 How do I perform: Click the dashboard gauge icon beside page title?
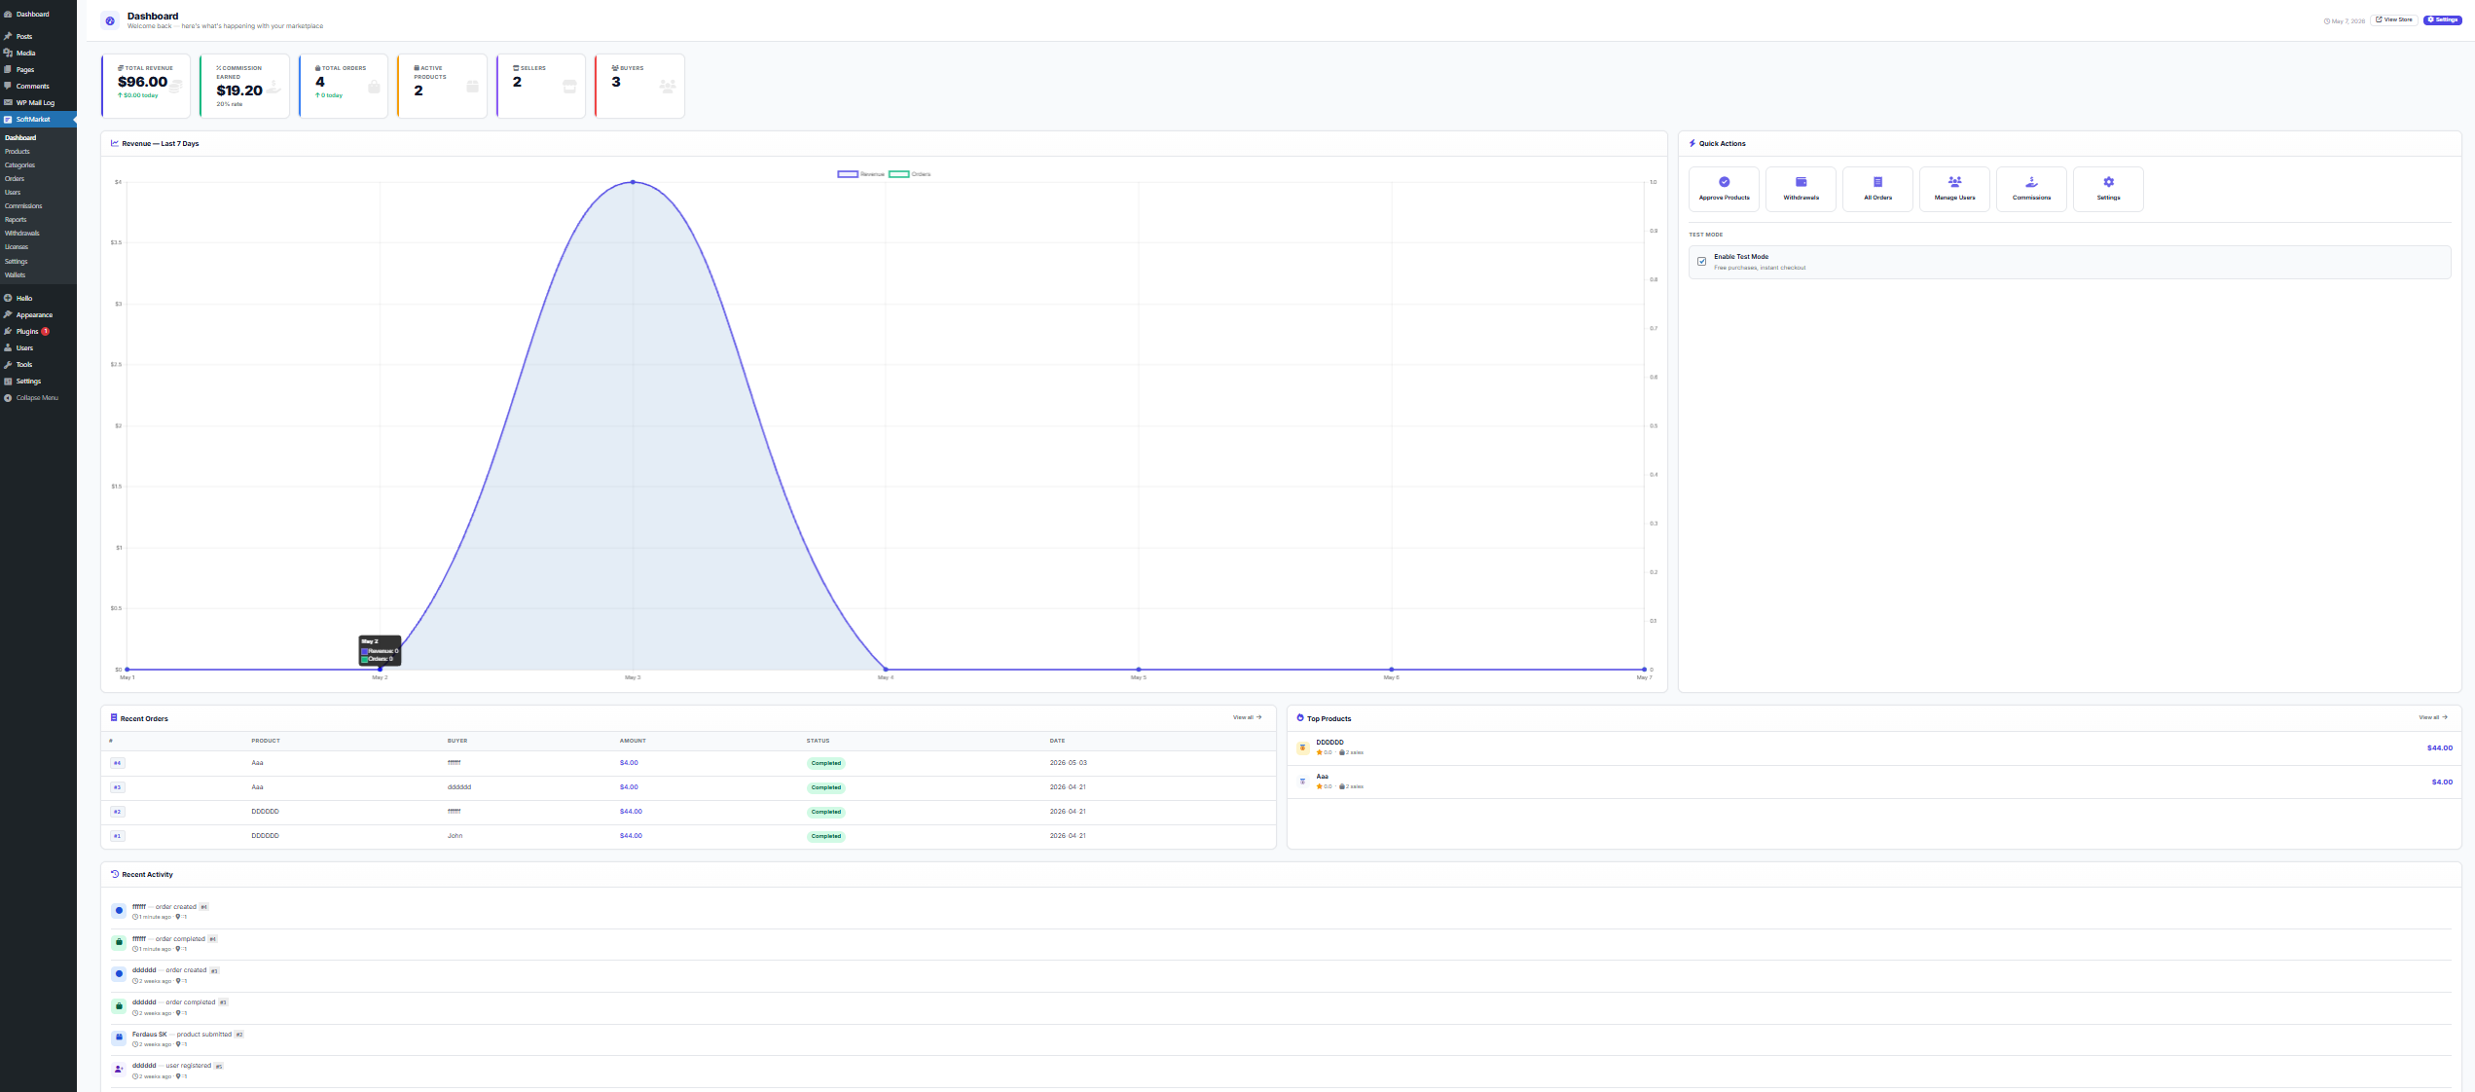[110, 20]
